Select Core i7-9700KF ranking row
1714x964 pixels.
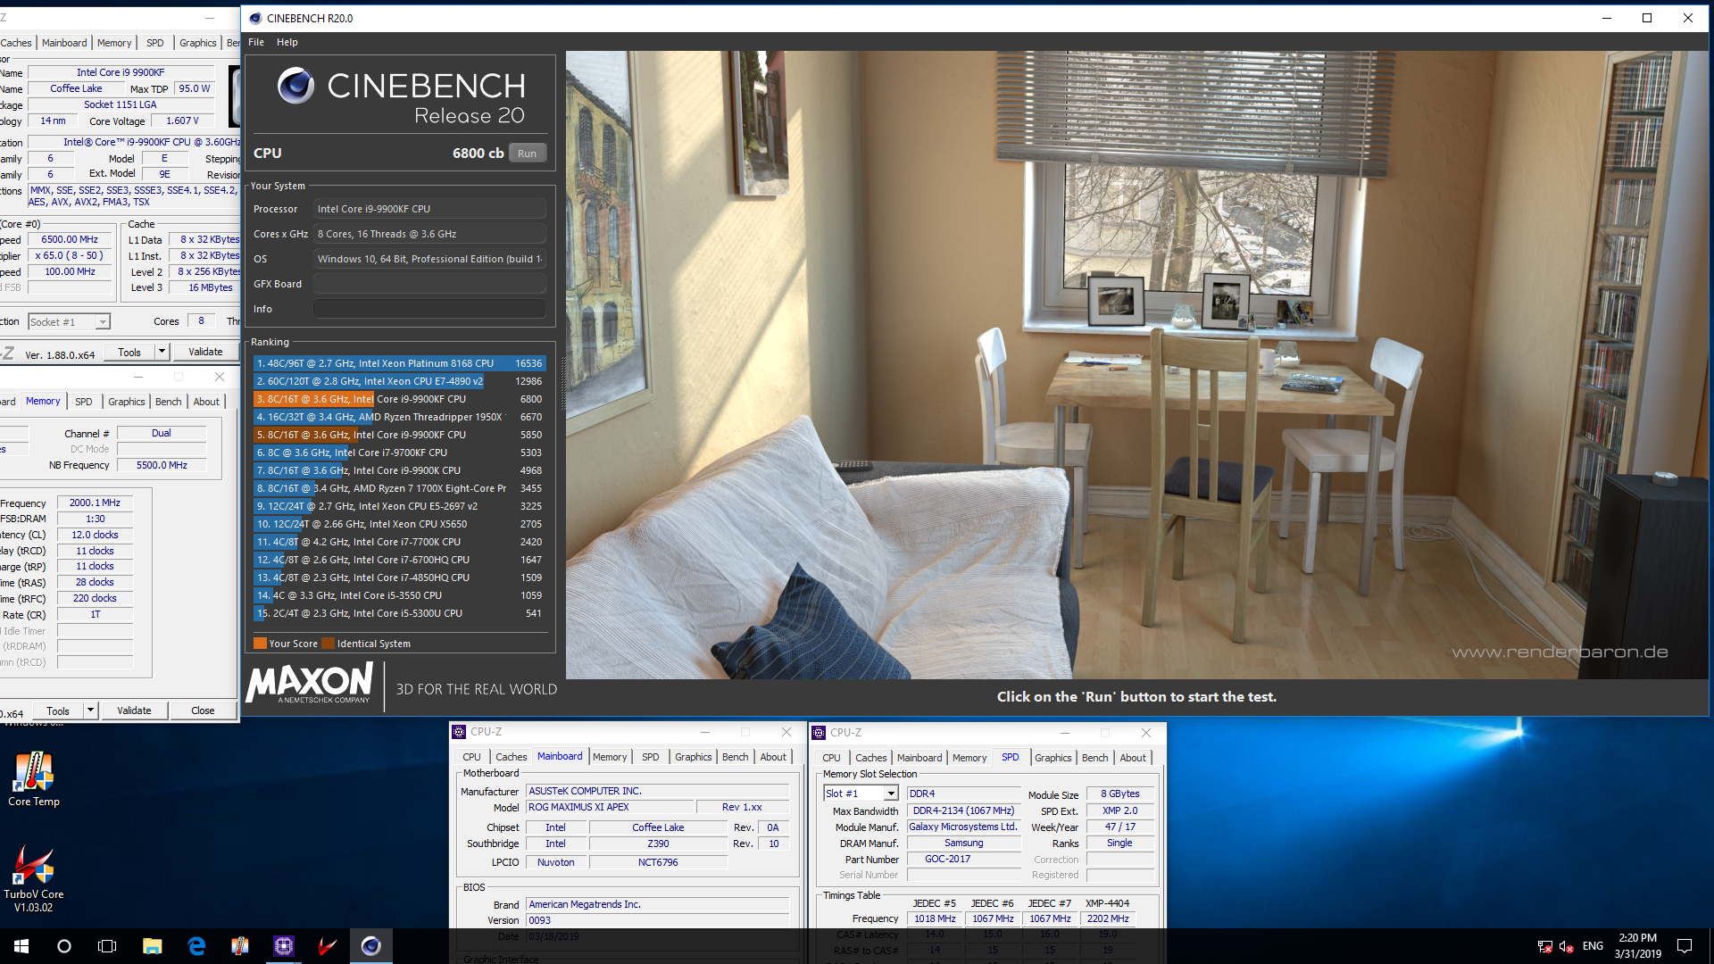(399, 453)
